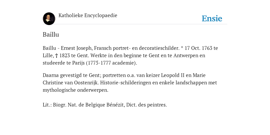The image size is (270, 135).
Task: Open the Katholieke Encyclopaedie author name
Action: coord(88,16)
